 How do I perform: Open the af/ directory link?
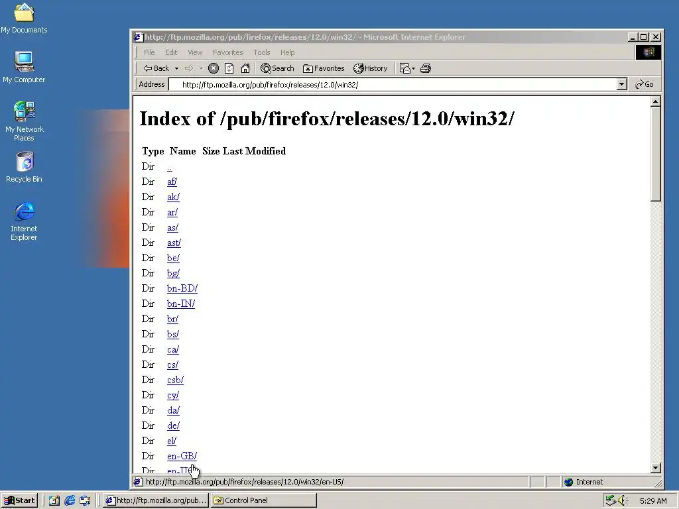point(172,182)
